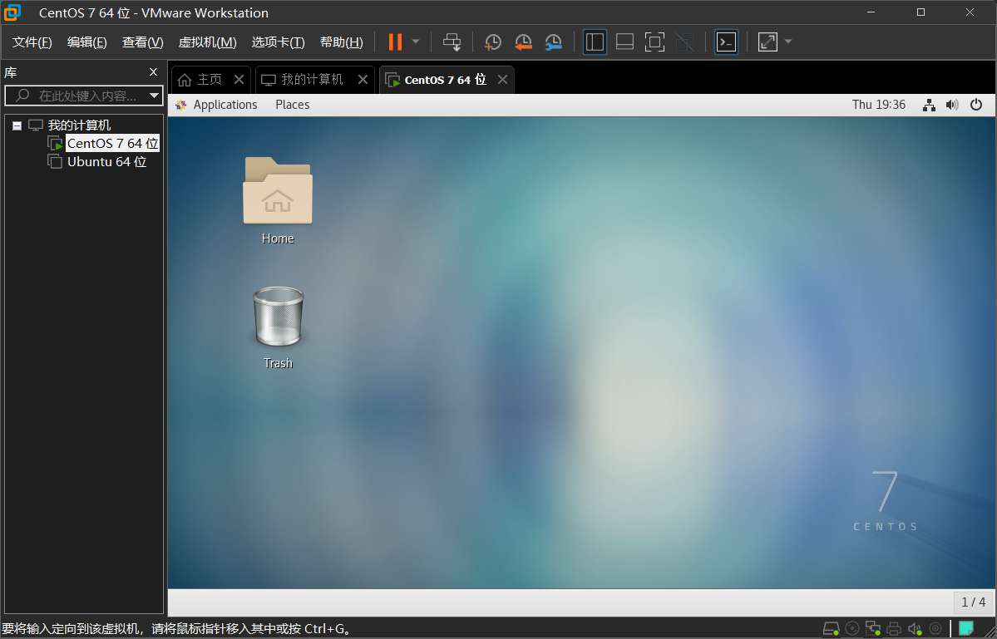Select Ubuntu 64 位 in library tree
The height and width of the screenshot is (639, 997).
pyautogui.click(x=106, y=162)
